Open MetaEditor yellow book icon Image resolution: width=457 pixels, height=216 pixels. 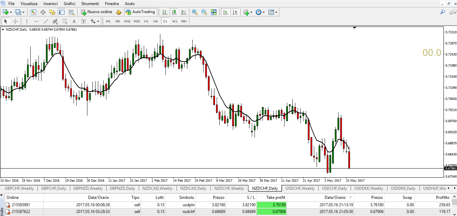point(118,12)
